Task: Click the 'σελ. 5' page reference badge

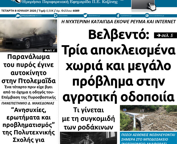Action: 165,35
